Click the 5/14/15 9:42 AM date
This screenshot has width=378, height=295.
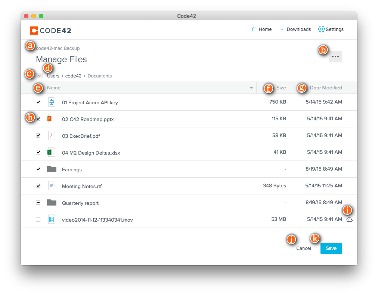[x=324, y=102]
